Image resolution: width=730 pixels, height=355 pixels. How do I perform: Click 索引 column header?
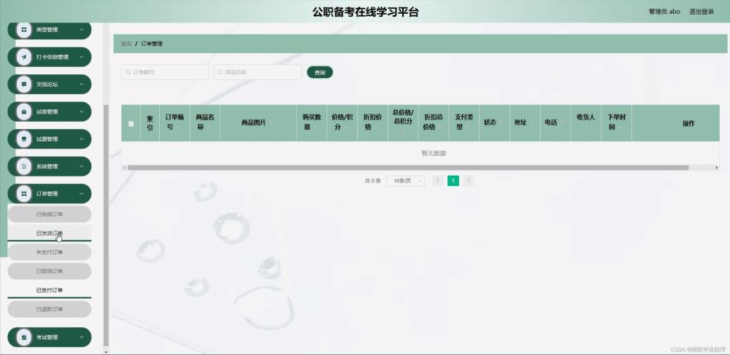pyautogui.click(x=150, y=123)
